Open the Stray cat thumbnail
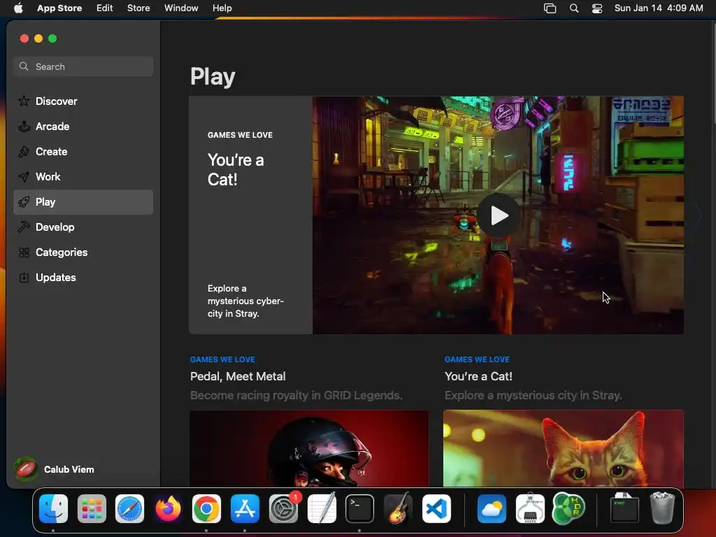 click(x=564, y=448)
